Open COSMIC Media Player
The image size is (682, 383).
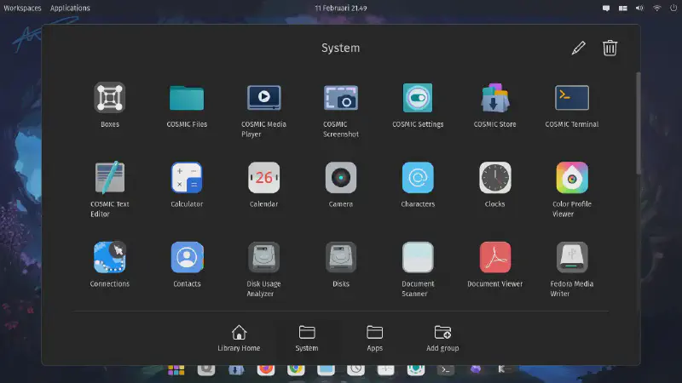click(263, 98)
